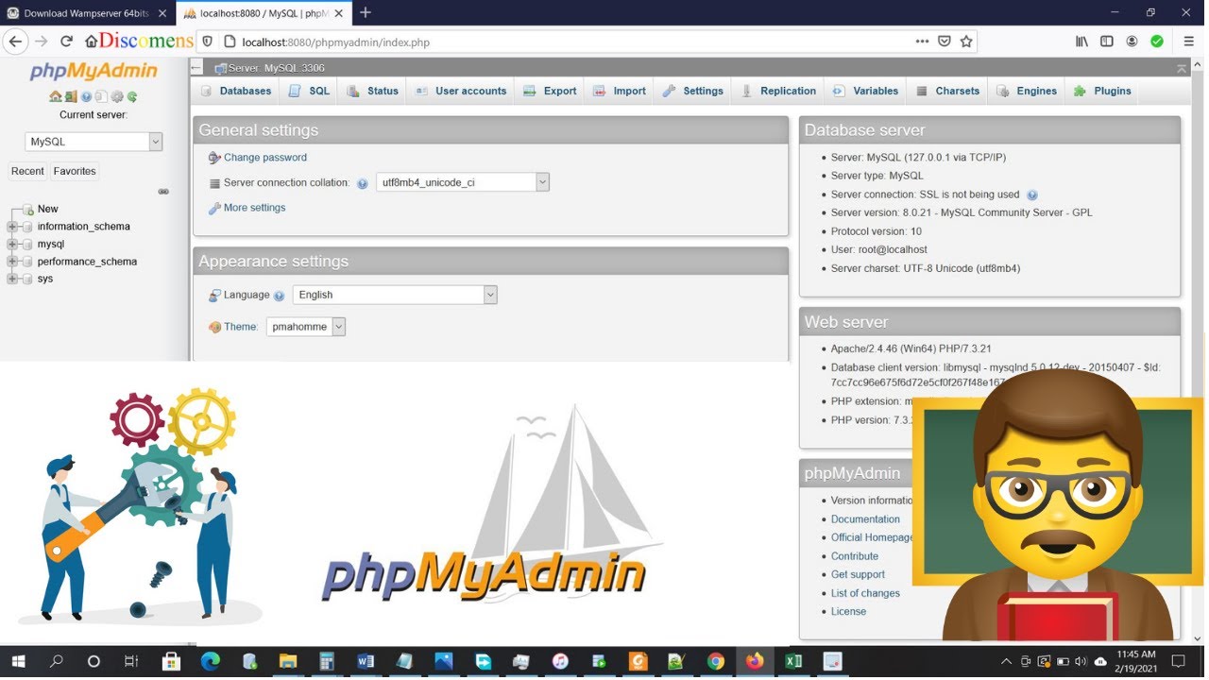Click help icon next to Server connection collation

pos(362,183)
